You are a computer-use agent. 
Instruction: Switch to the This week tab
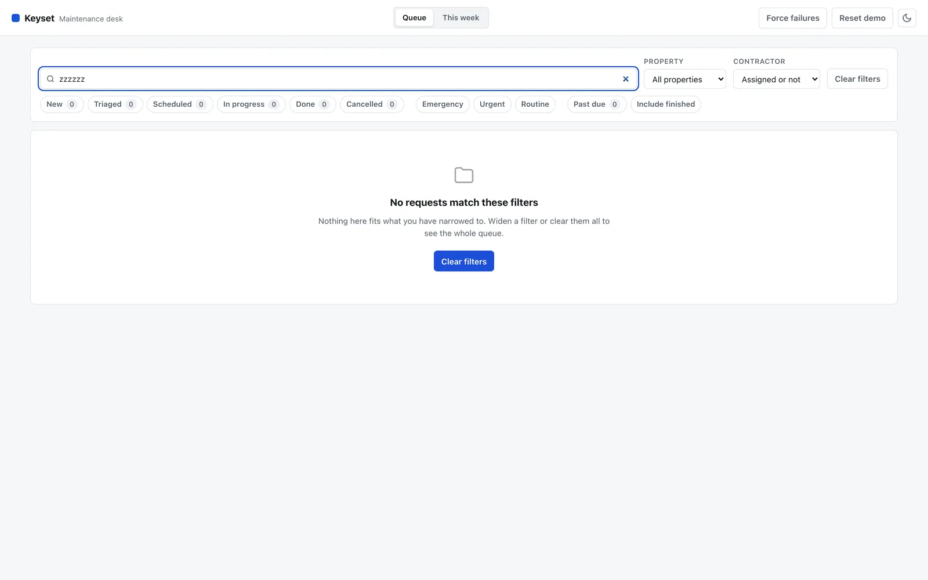[461, 18]
